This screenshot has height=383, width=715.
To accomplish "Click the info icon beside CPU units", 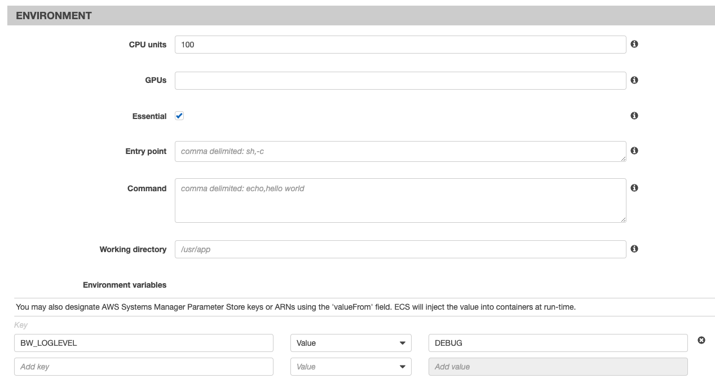I will (x=634, y=44).
